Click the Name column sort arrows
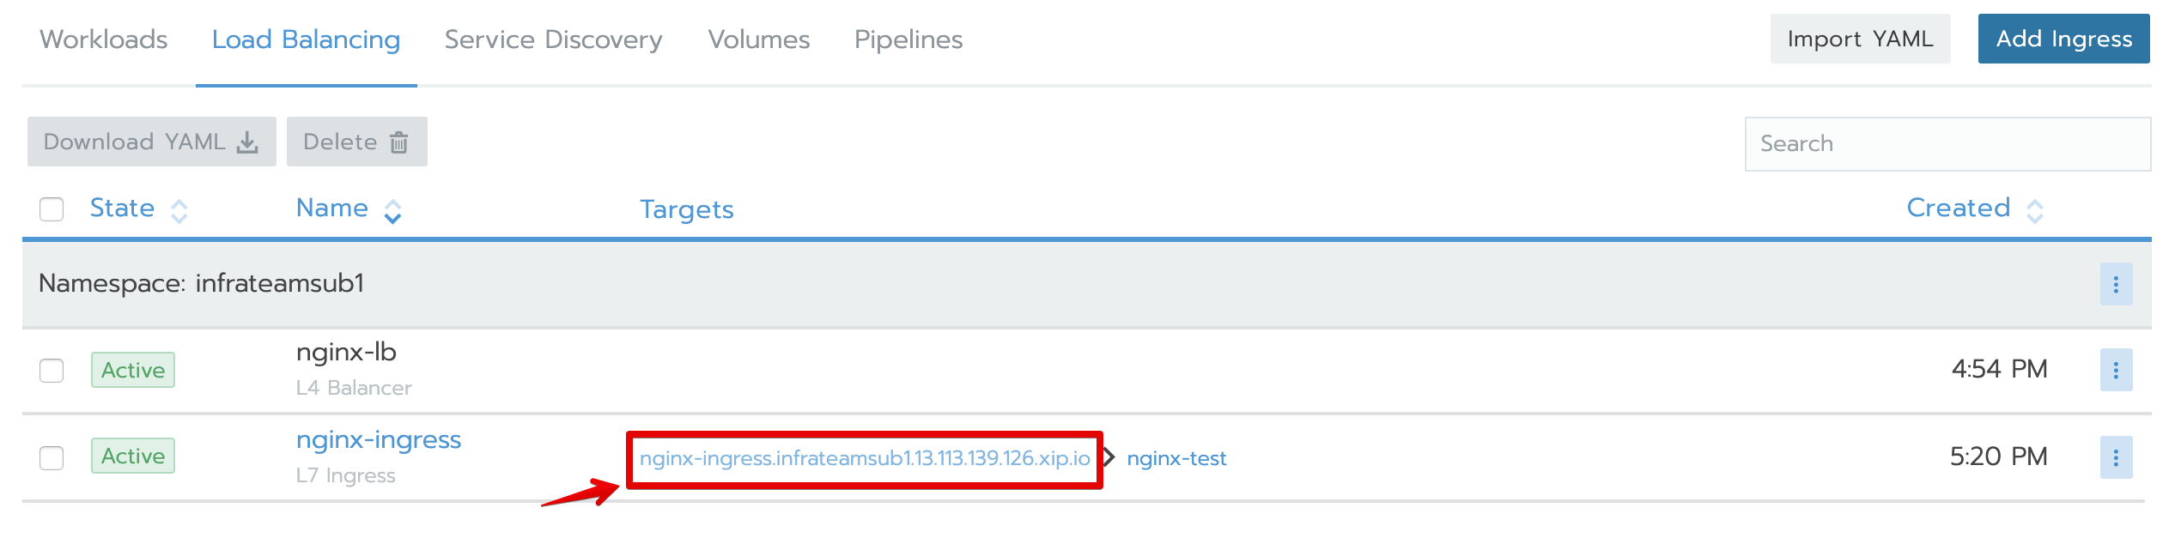The height and width of the screenshot is (544, 2169). coord(392,211)
